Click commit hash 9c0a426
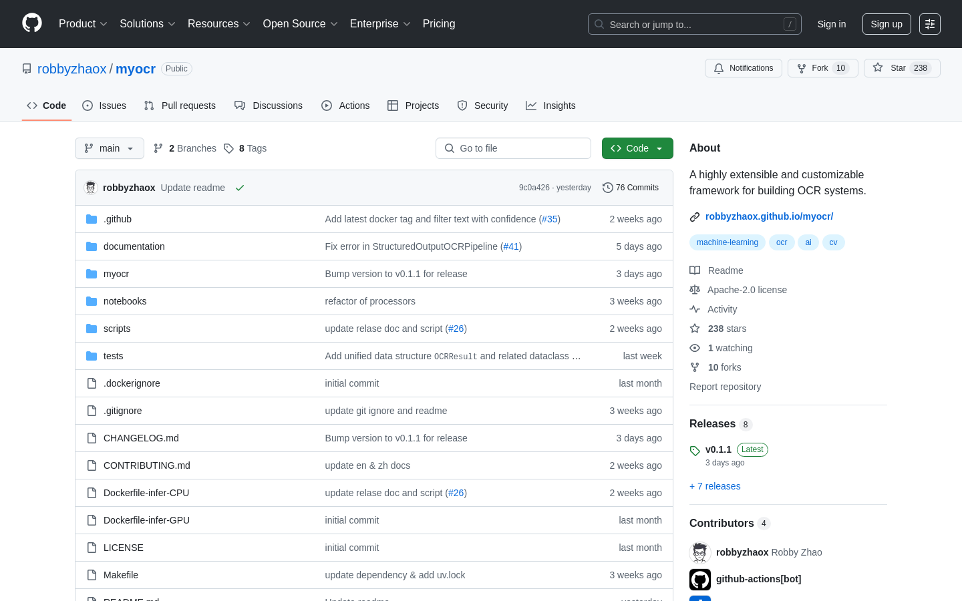962x601 pixels. [534, 188]
